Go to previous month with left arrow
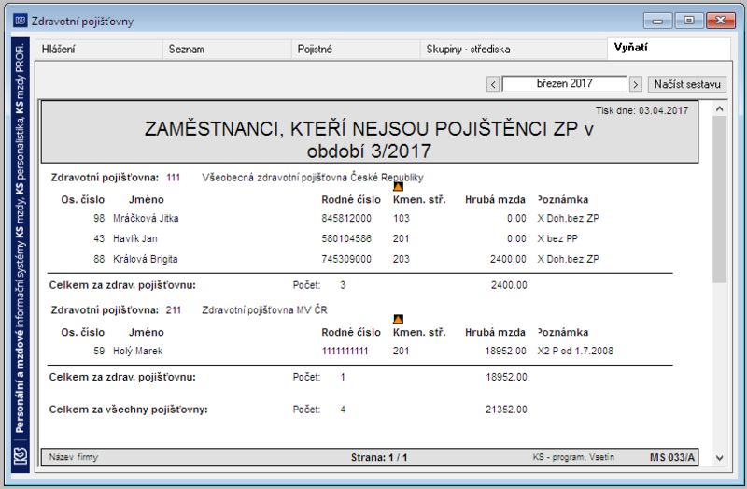The width and height of the screenshot is (747, 489). click(493, 84)
